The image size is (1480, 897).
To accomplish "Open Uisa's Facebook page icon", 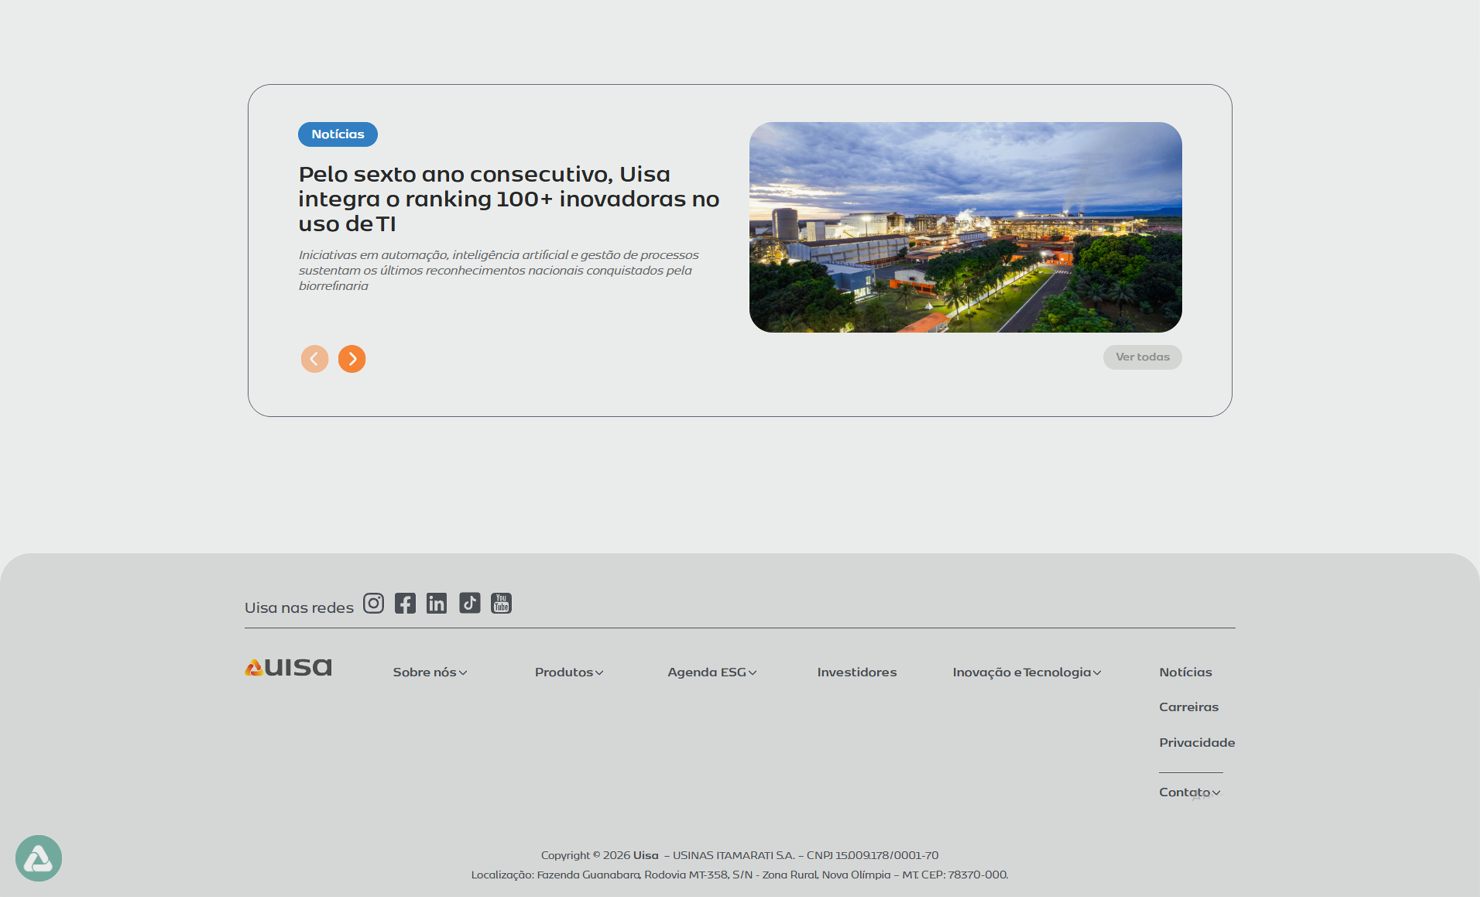I will click(x=405, y=603).
